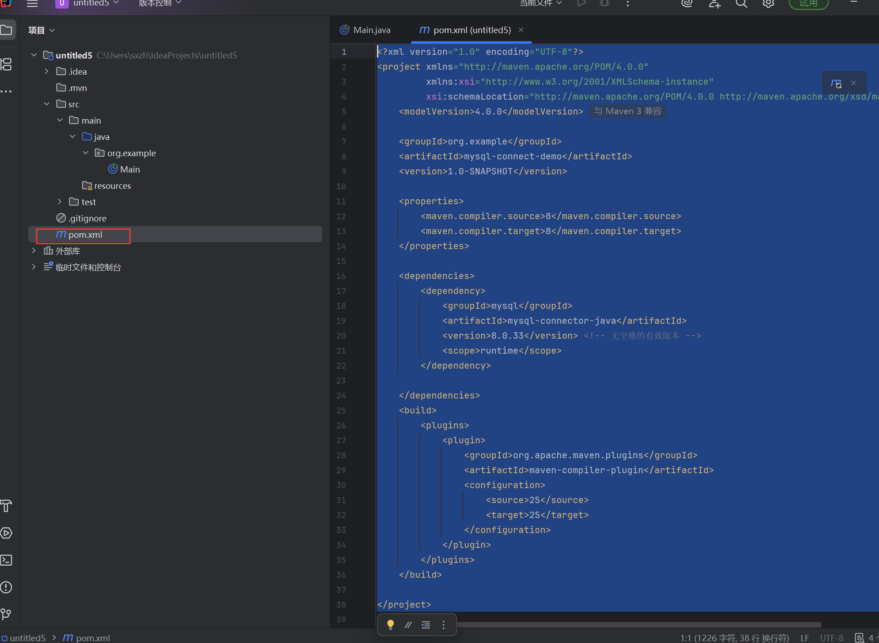Click the cursor position 1:1 indicator

[734, 638]
